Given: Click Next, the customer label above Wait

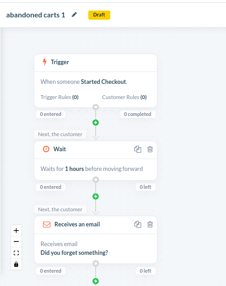Looking at the screenshot, I should click(60, 134).
